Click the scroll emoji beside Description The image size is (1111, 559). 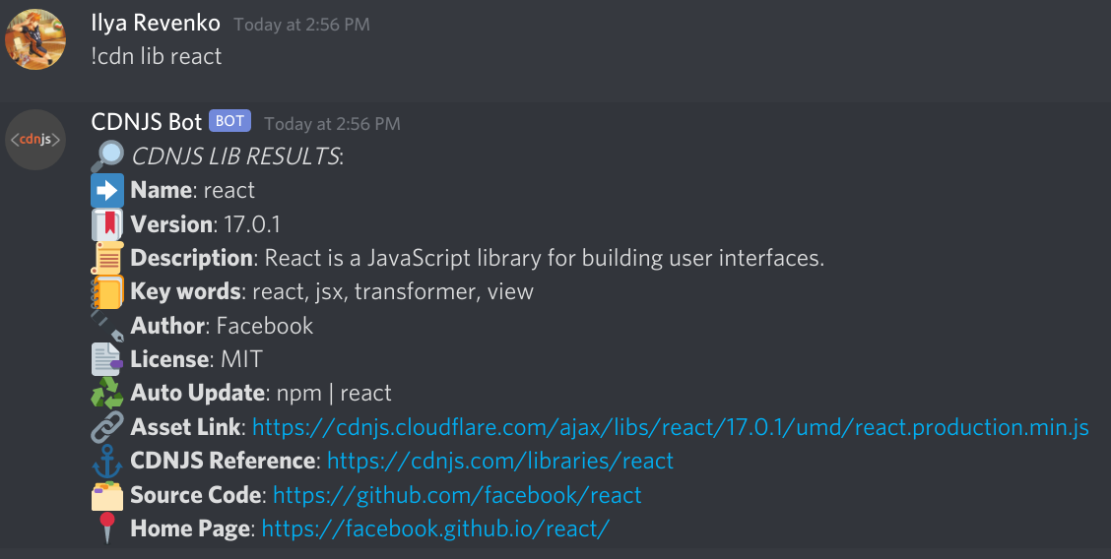107,258
